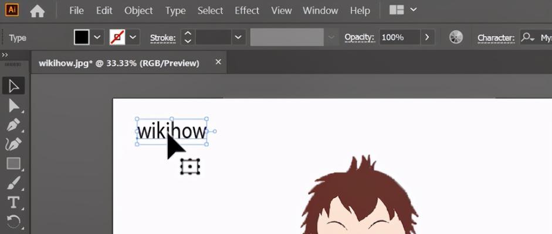Viewport: 552px width, 234px height.
Task: Open the variable width profile dropdown
Action: click(331, 37)
